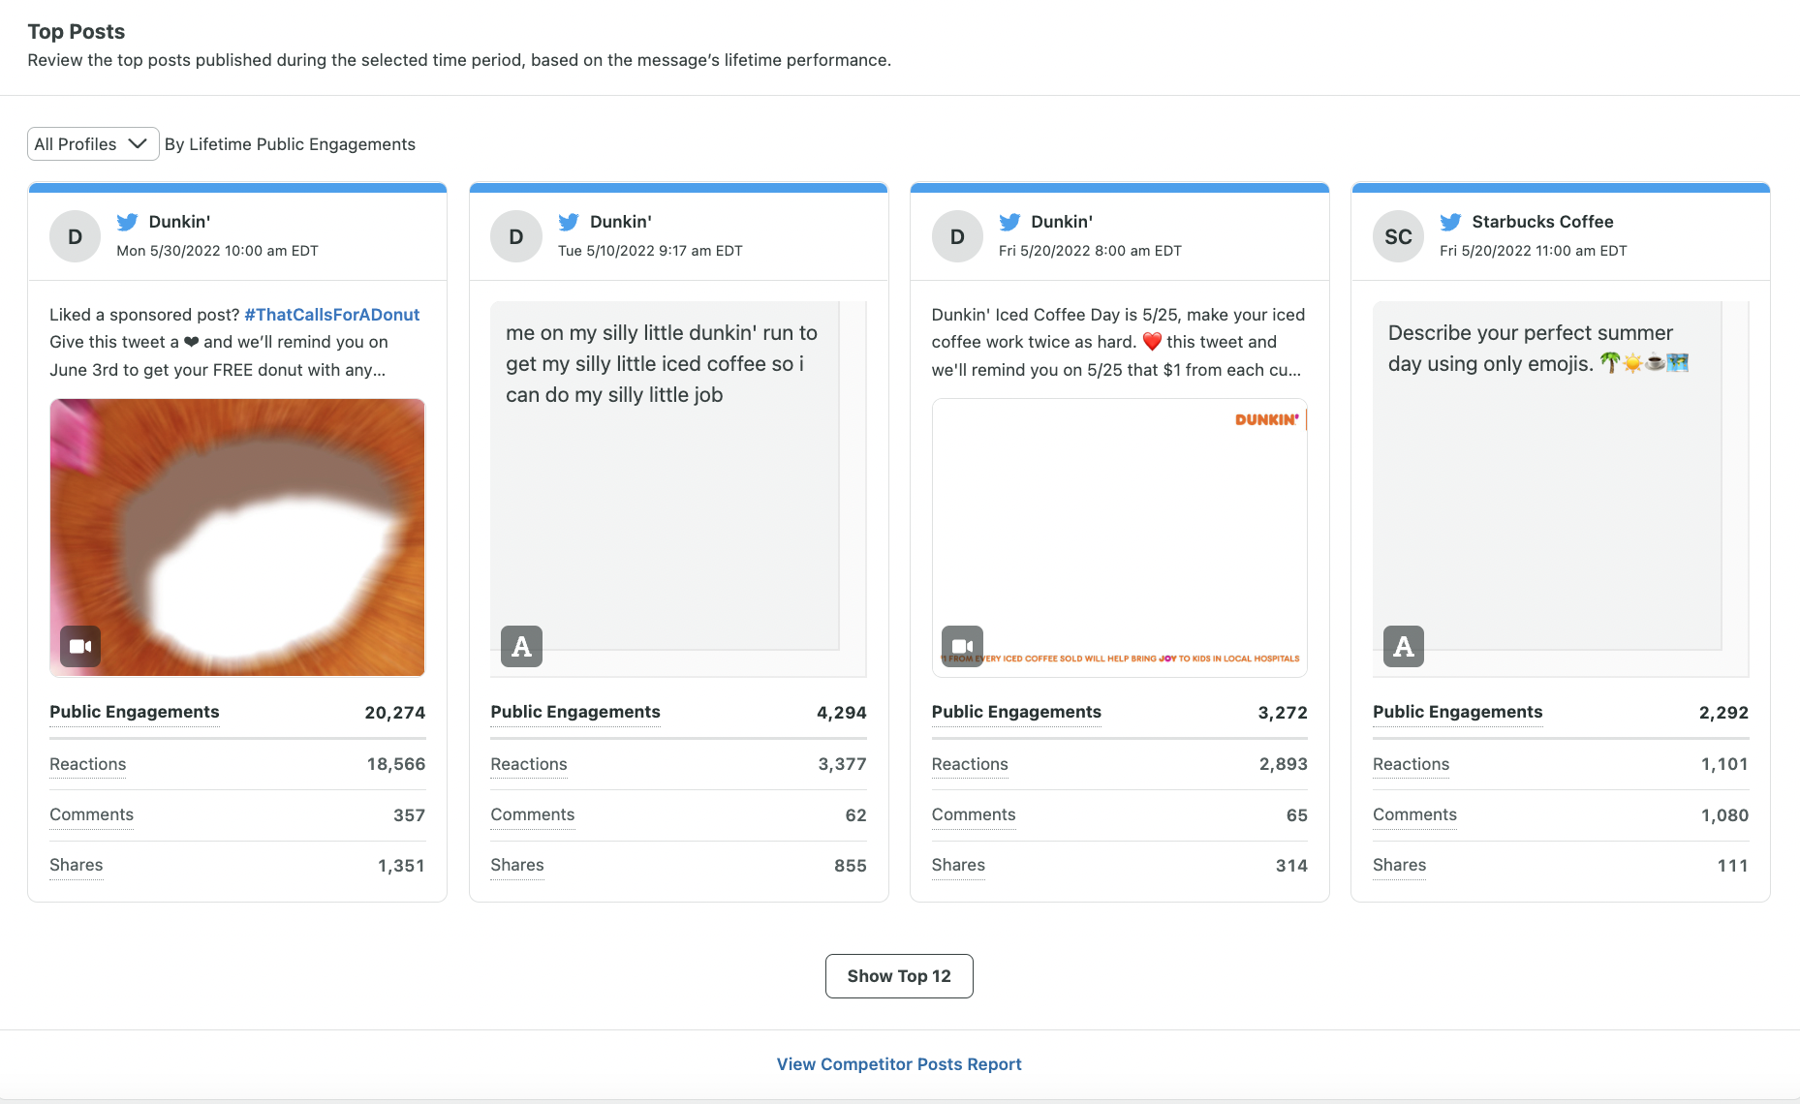The image size is (1800, 1104).
Task: Click the Twitter bird icon on the 8:00 am post
Action: (1009, 222)
